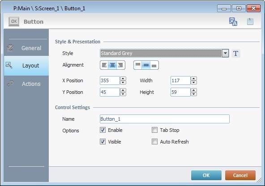Click the clipboard paste icon in header
The image size is (265, 186).
point(250,21)
